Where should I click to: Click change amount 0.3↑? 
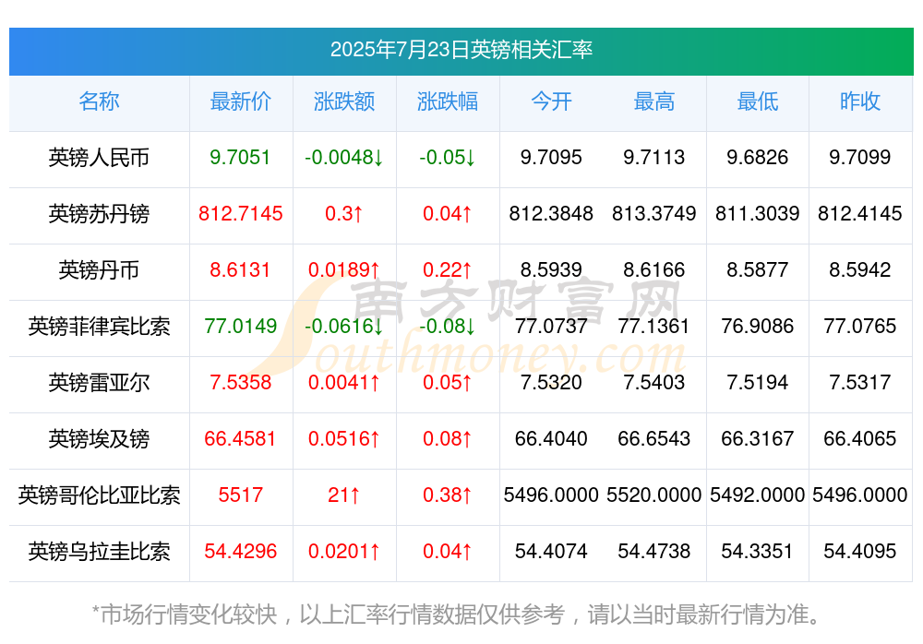click(x=343, y=214)
